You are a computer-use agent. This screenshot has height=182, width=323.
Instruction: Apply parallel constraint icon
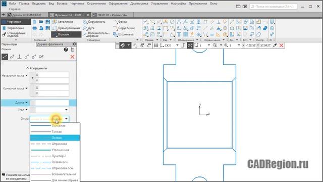(212, 22)
